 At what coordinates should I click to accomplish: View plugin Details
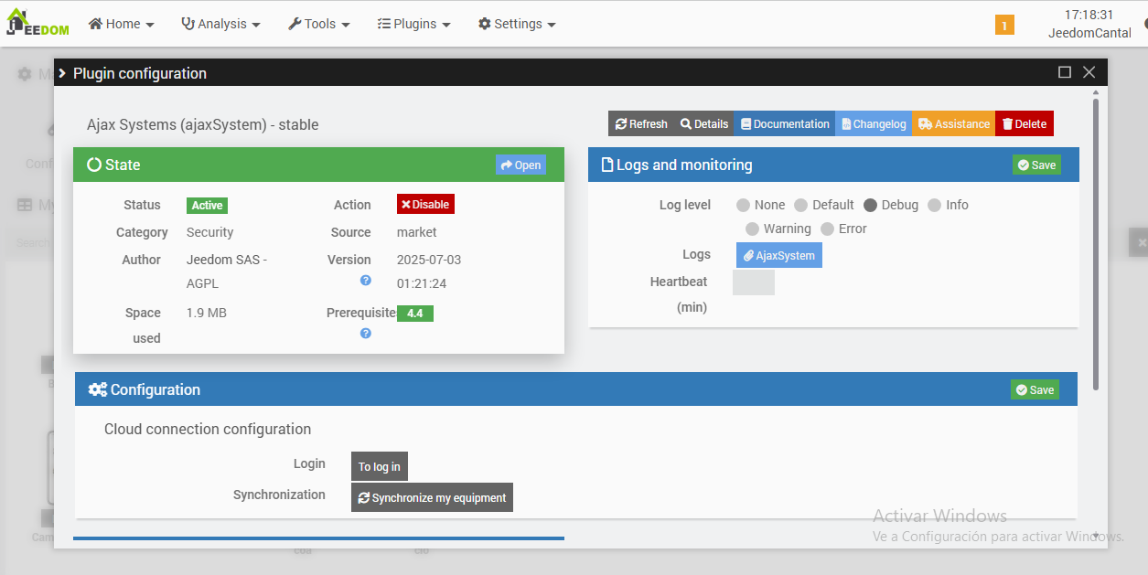click(x=704, y=123)
